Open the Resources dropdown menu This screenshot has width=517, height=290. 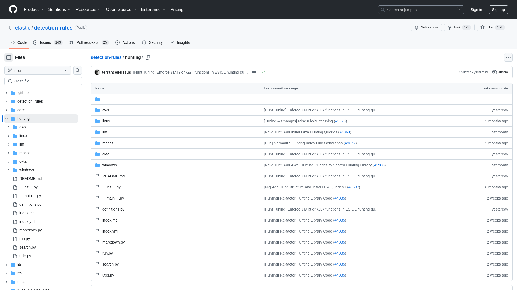coord(88,9)
